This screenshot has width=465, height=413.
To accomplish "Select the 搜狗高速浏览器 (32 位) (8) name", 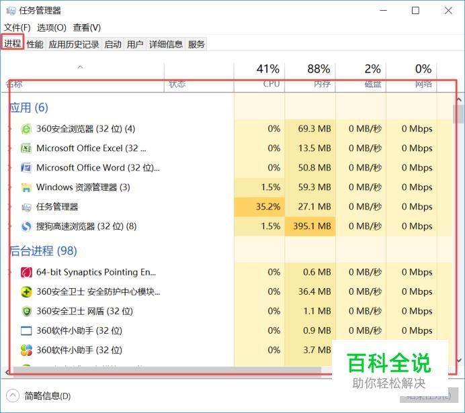I will coord(86,226).
